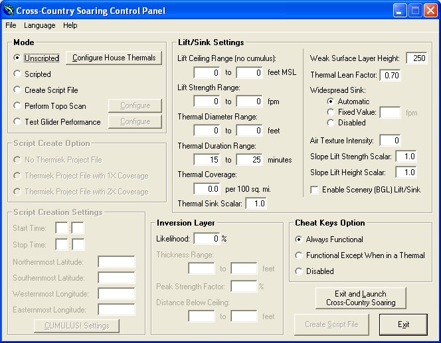Open the Help menu

[70, 25]
